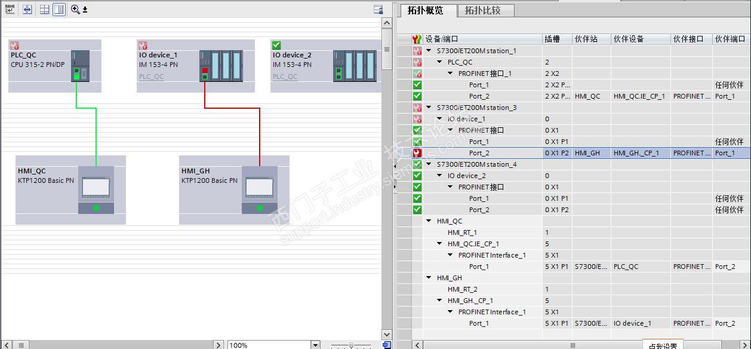751x349 pixels.
Task: Click status icon of station_1 row
Action: pos(417,51)
